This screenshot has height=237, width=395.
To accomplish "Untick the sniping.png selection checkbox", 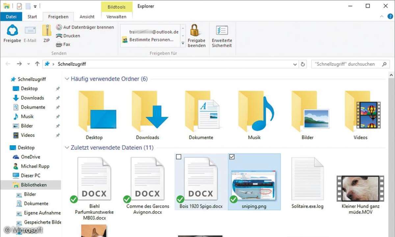I will pyautogui.click(x=232, y=157).
